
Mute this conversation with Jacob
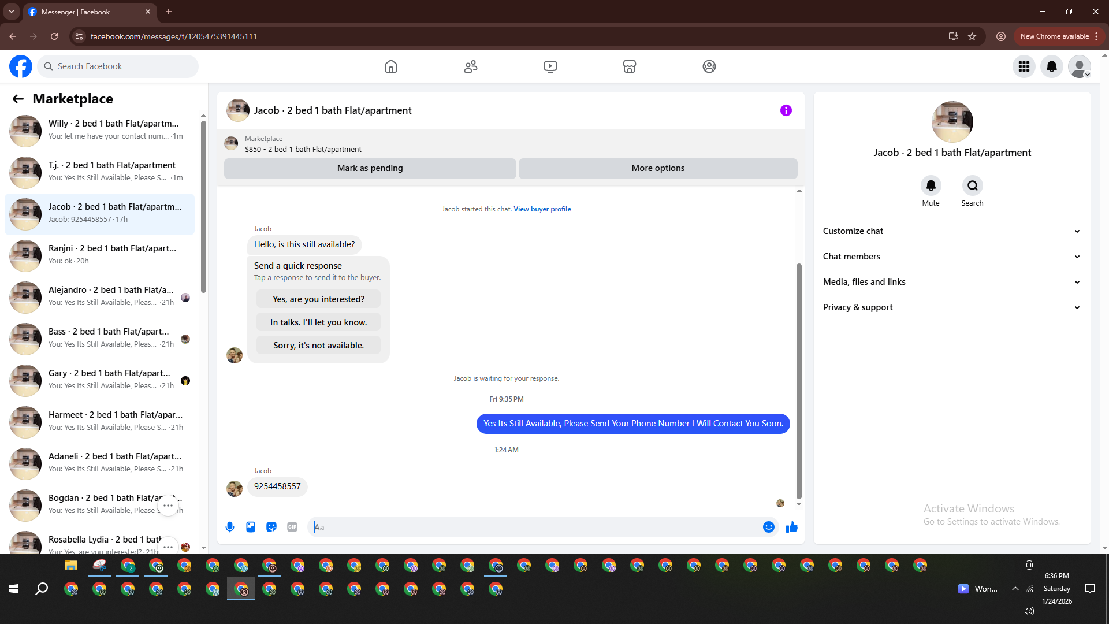931,186
